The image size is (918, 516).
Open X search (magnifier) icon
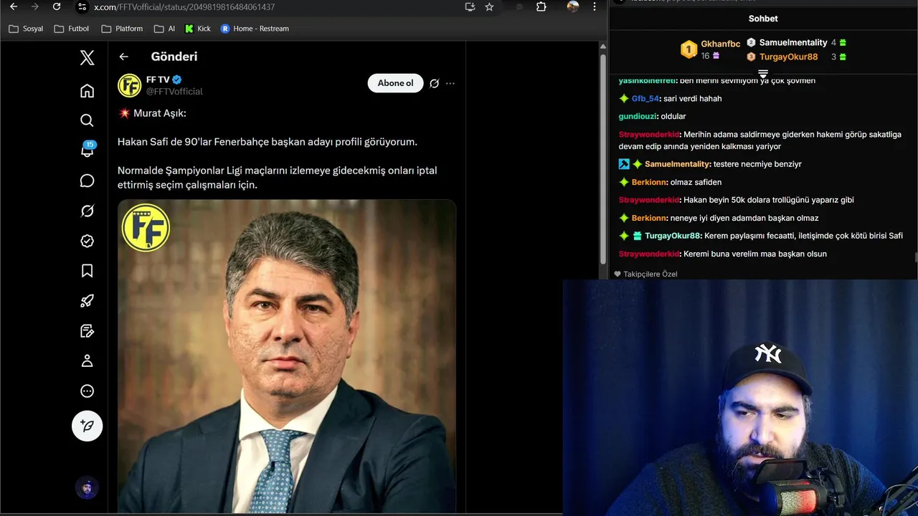(x=87, y=120)
